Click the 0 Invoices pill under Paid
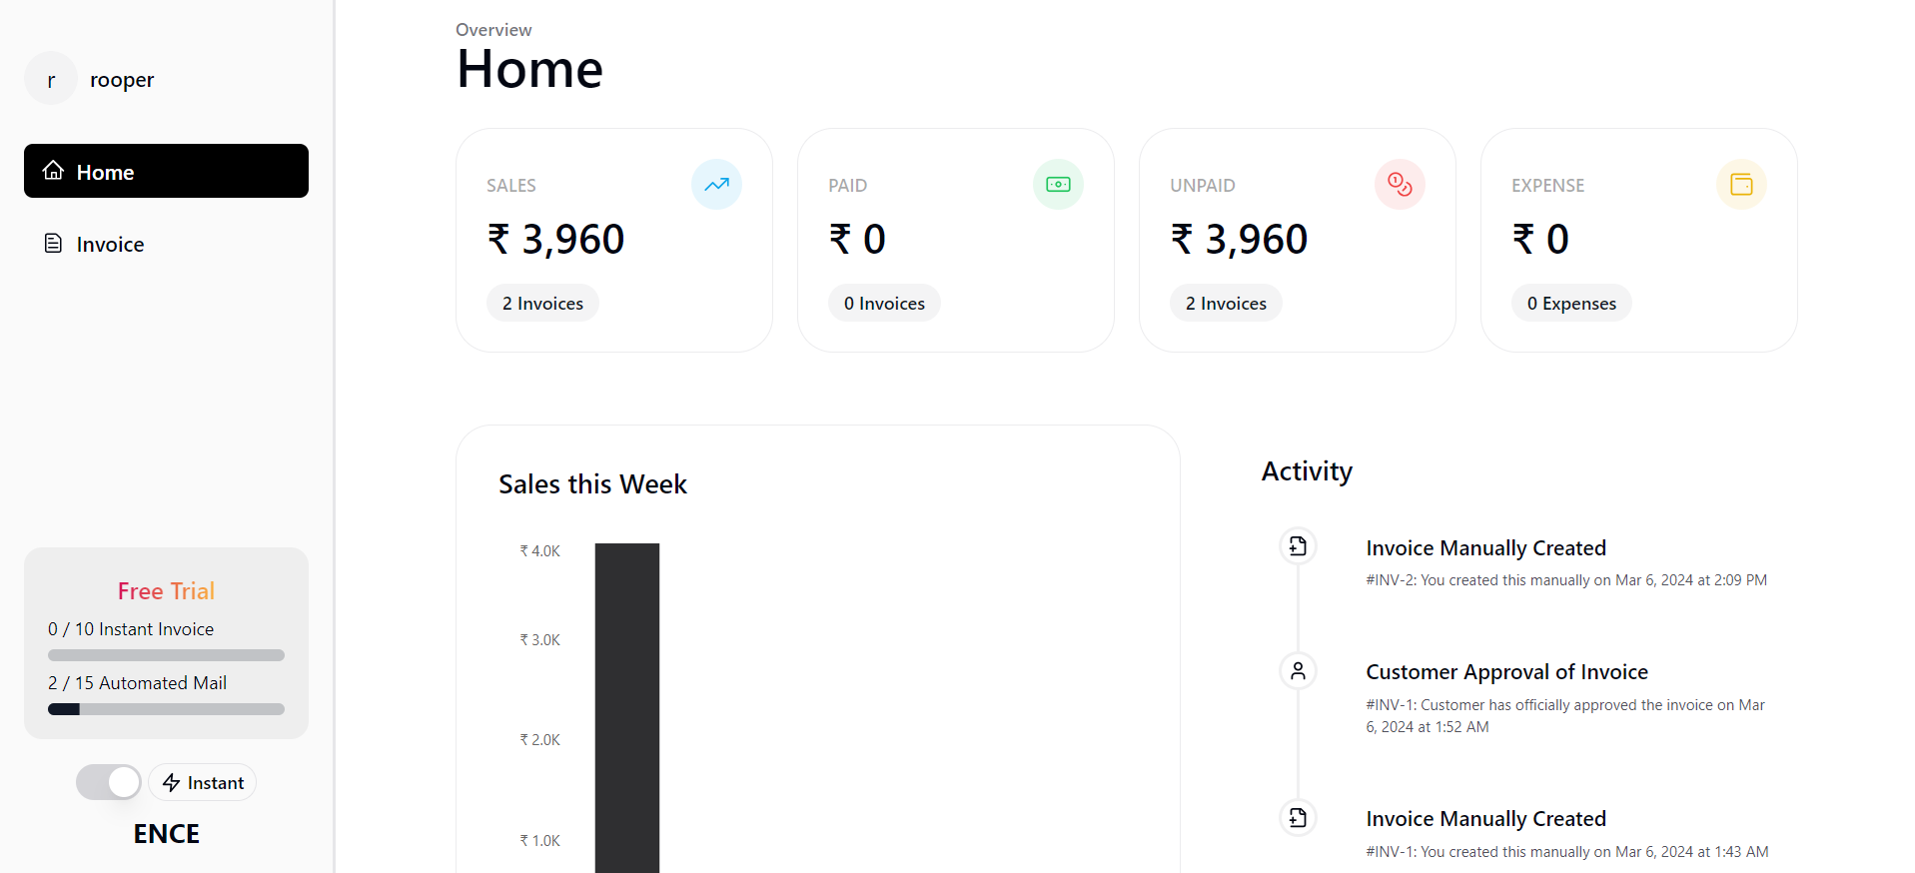Viewport: 1915px width, 873px height. (884, 303)
